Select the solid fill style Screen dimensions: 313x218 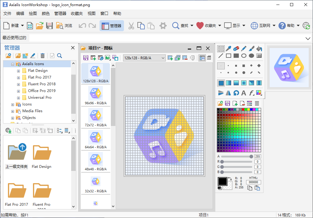[x=221, y=83]
